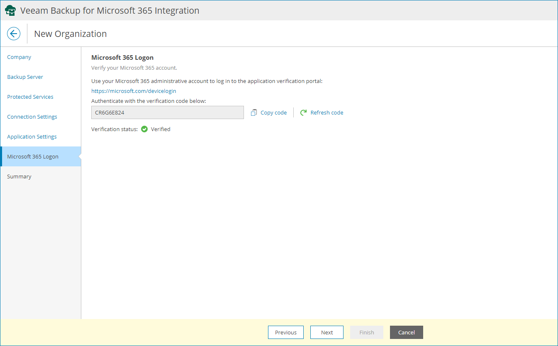Switch to the Application Settings step

pyautogui.click(x=32, y=136)
